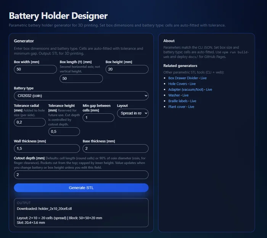Viewport: 267px width, 238px height.
Task: Click the Related generators heading
Action: click(x=180, y=65)
